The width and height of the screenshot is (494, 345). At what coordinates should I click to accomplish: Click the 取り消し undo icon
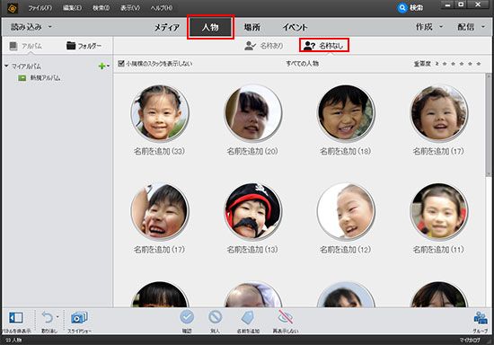click(48, 317)
